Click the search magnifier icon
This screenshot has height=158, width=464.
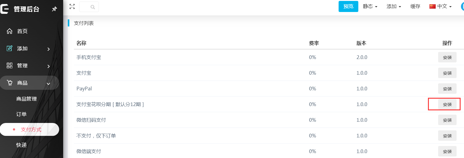tap(93, 7)
